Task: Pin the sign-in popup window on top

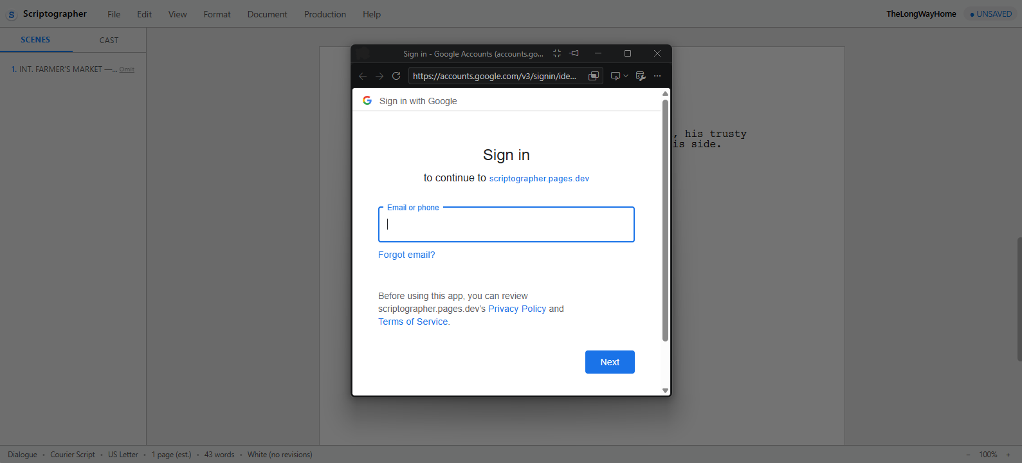Action: click(x=574, y=53)
